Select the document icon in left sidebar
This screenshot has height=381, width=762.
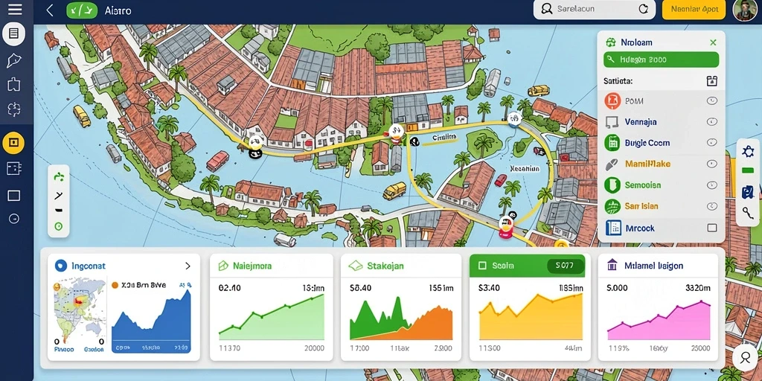pyautogui.click(x=13, y=33)
